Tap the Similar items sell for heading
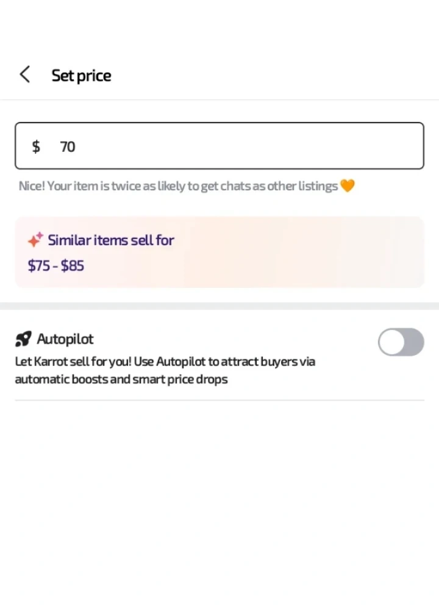Screen dimensions: 439x607 (111, 240)
